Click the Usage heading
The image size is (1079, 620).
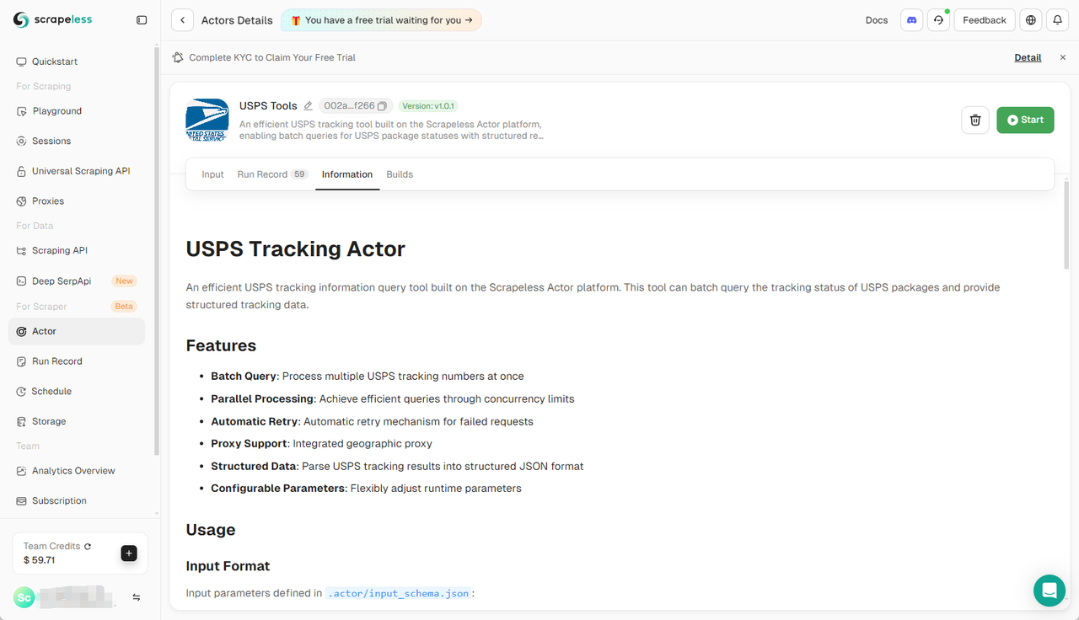(x=211, y=530)
